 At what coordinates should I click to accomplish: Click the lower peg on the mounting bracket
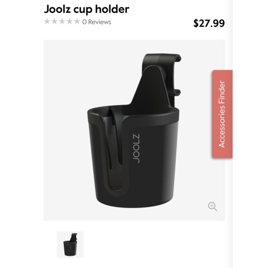pyautogui.click(x=177, y=92)
